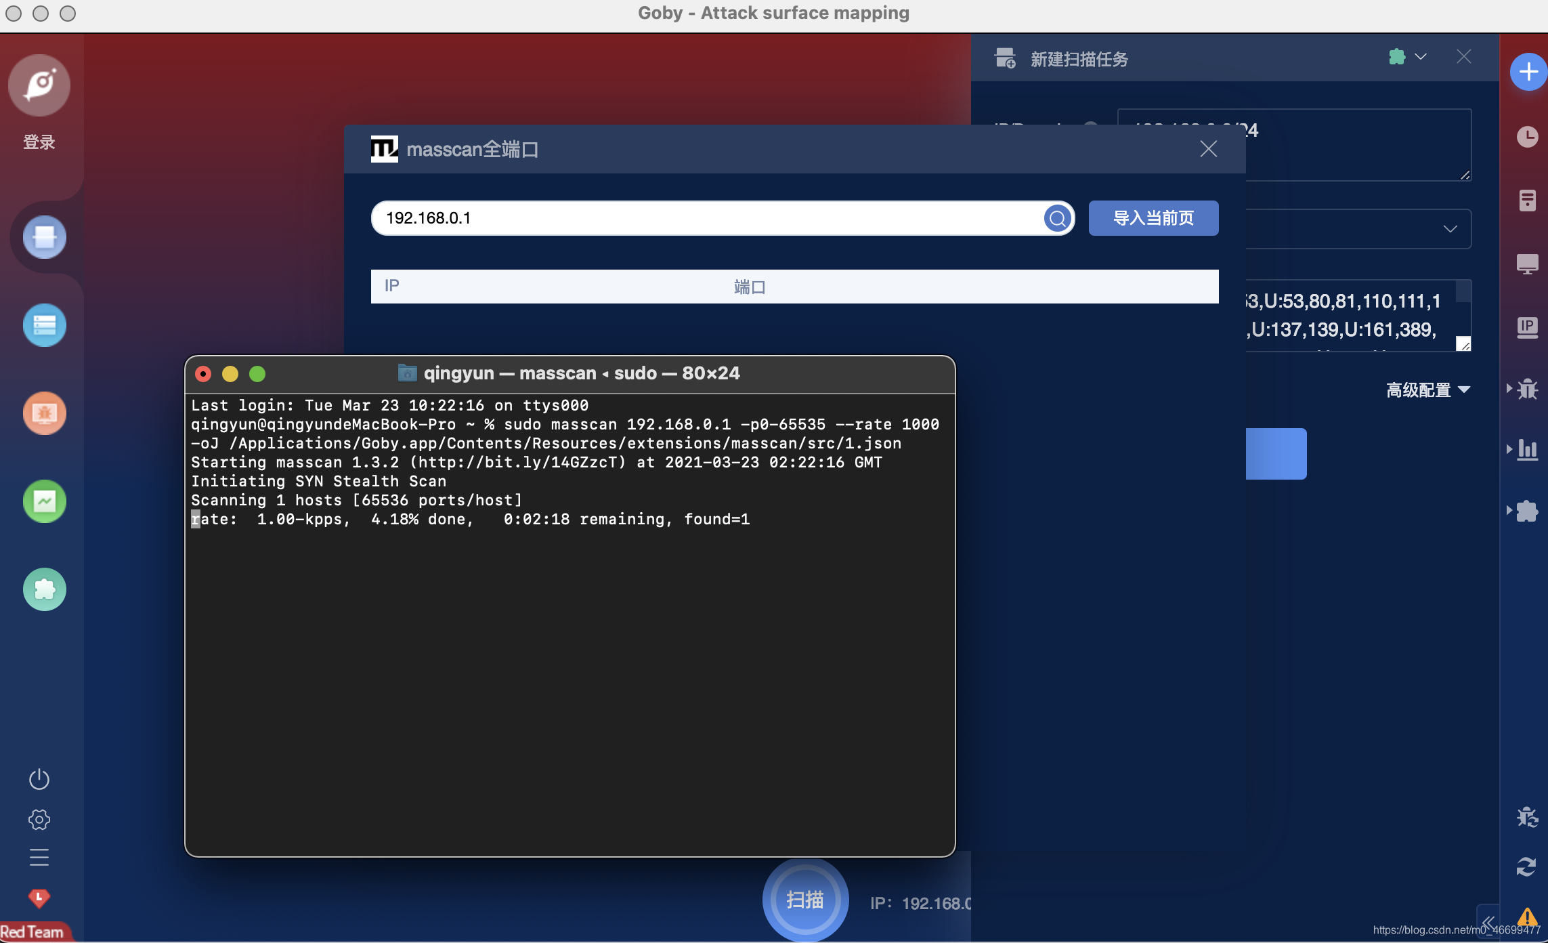This screenshot has height=943, width=1548.
Task: Expand the right bar vulnerability bug section
Action: [x=1524, y=389]
